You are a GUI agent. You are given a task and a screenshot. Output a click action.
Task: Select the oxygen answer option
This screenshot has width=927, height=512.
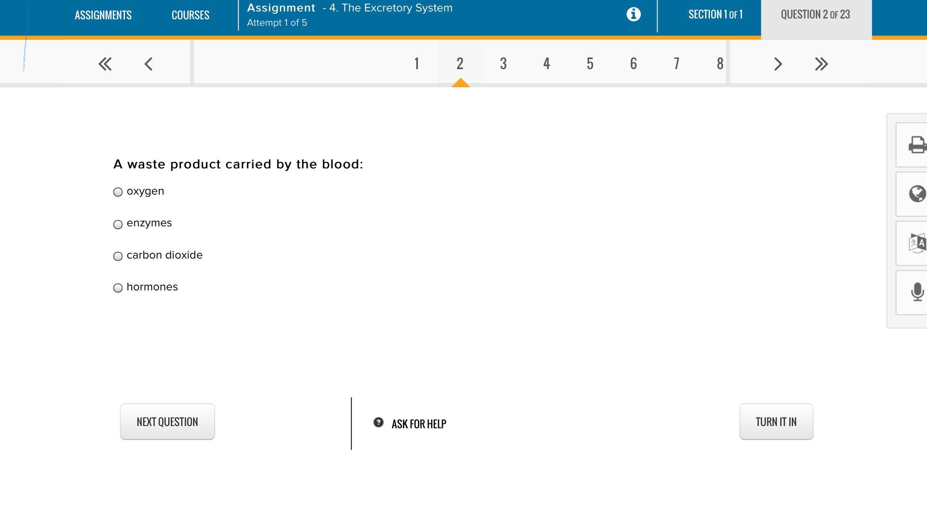(118, 192)
